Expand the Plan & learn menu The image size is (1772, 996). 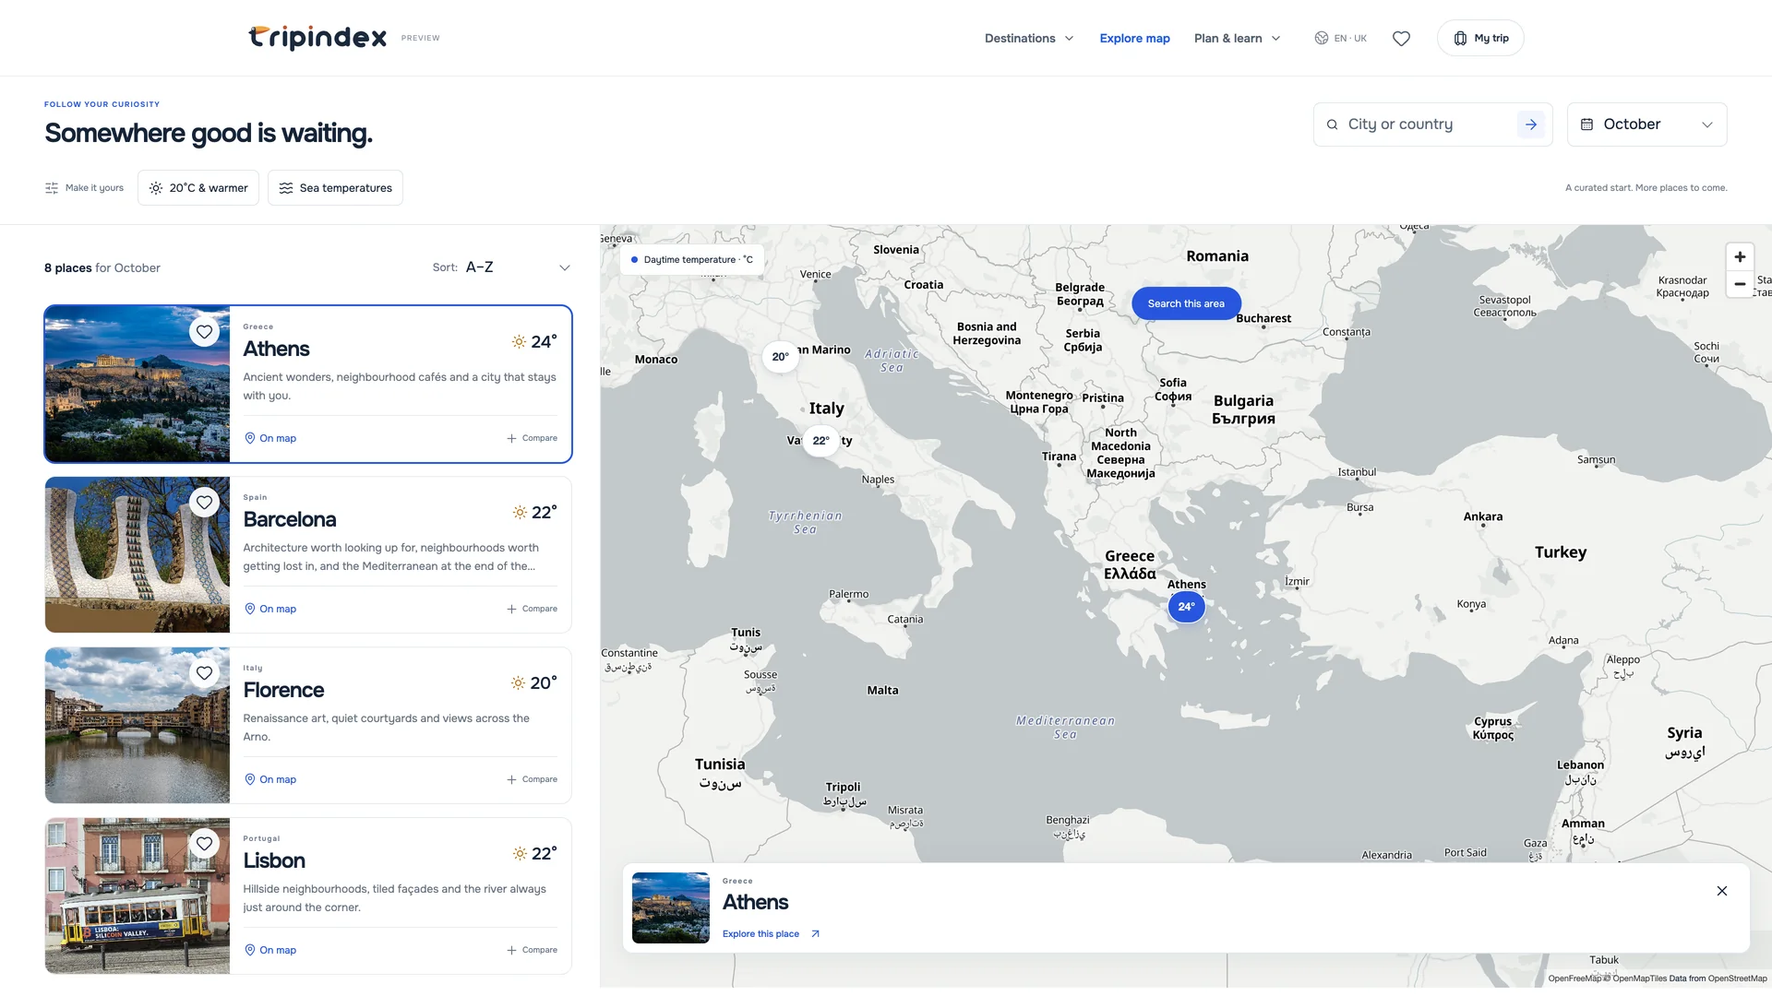tap(1238, 39)
